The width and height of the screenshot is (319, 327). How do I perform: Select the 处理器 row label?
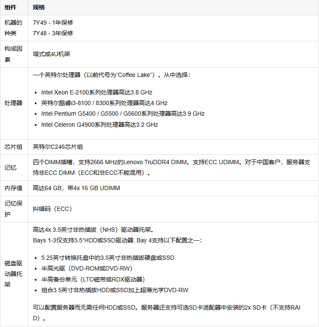pos(13,103)
